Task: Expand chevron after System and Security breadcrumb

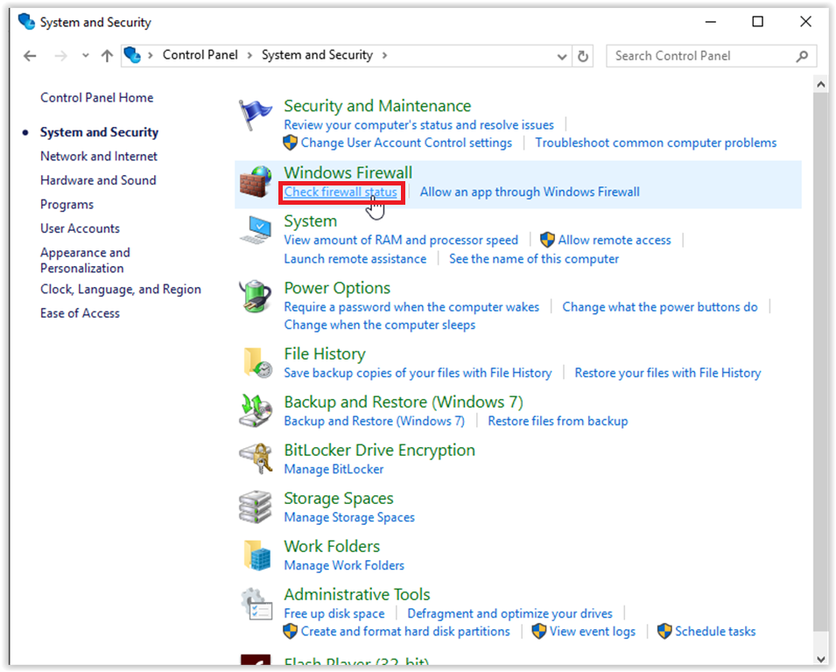Action: (384, 55)
